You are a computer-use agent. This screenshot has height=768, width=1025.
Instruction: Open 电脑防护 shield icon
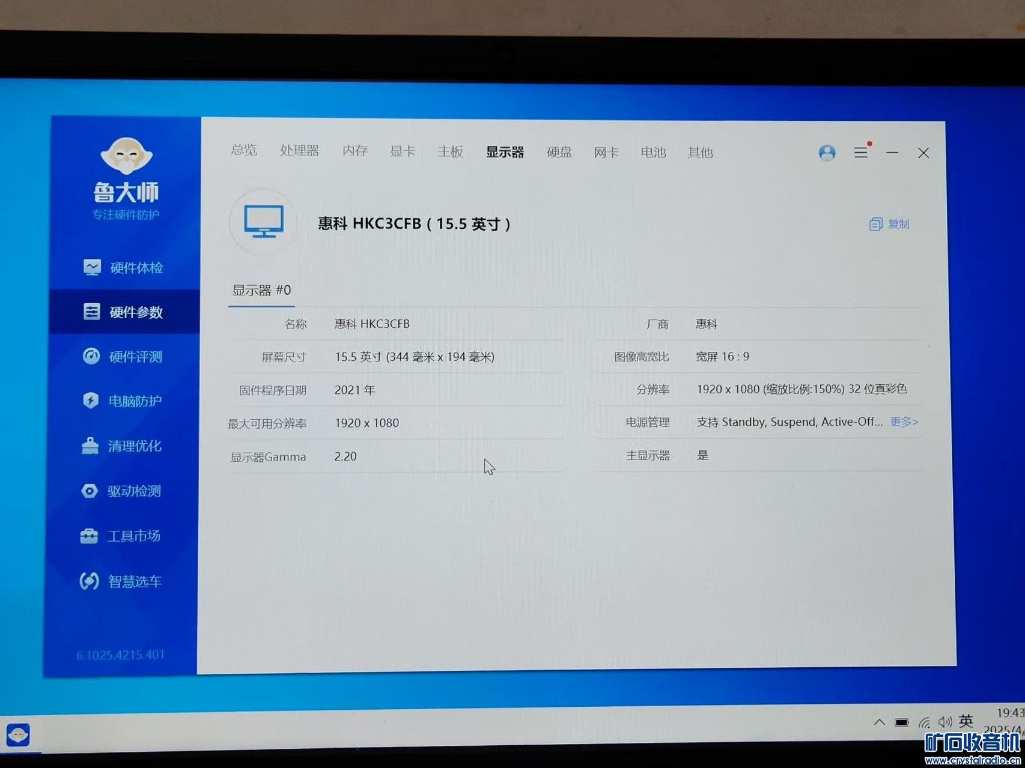(90, 401)
